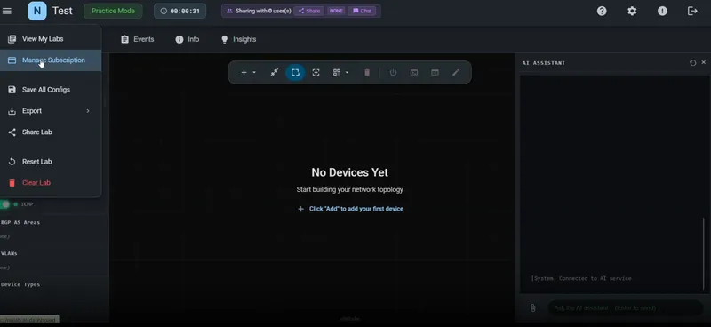Click the alert exclamation icon
The width and height of the screenshot is (711, 327).
(662, 11)
